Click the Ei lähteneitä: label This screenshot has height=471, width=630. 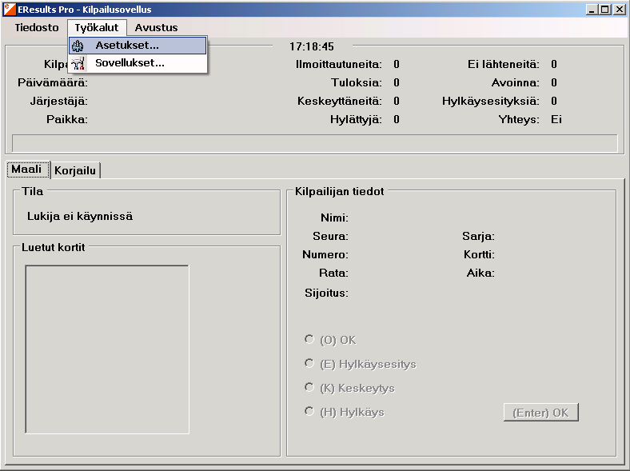coord(504,64)
